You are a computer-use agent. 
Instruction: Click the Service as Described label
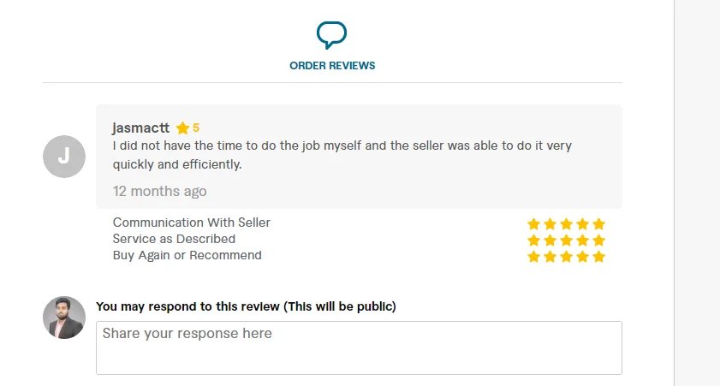coord(174,239)
